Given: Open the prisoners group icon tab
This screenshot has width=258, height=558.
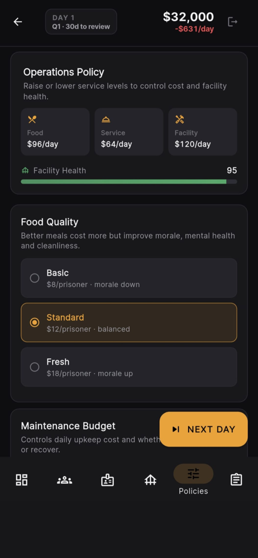Looking at the screenshot, I should tap(65, 480).
